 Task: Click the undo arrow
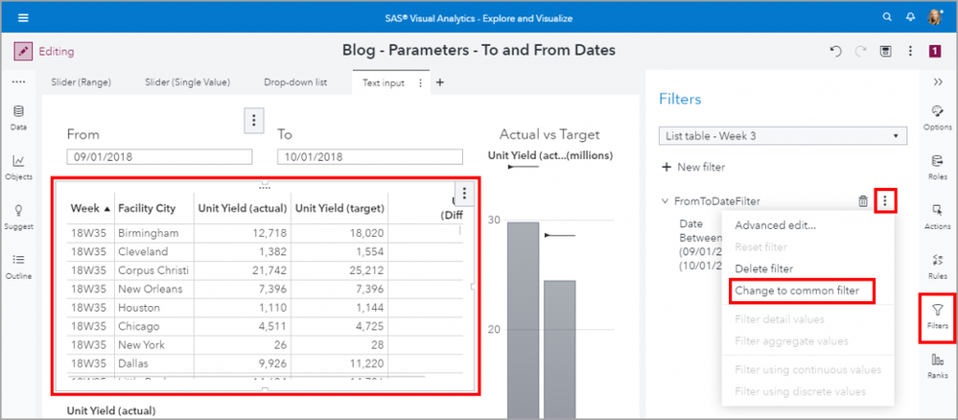tap(835, 51)
